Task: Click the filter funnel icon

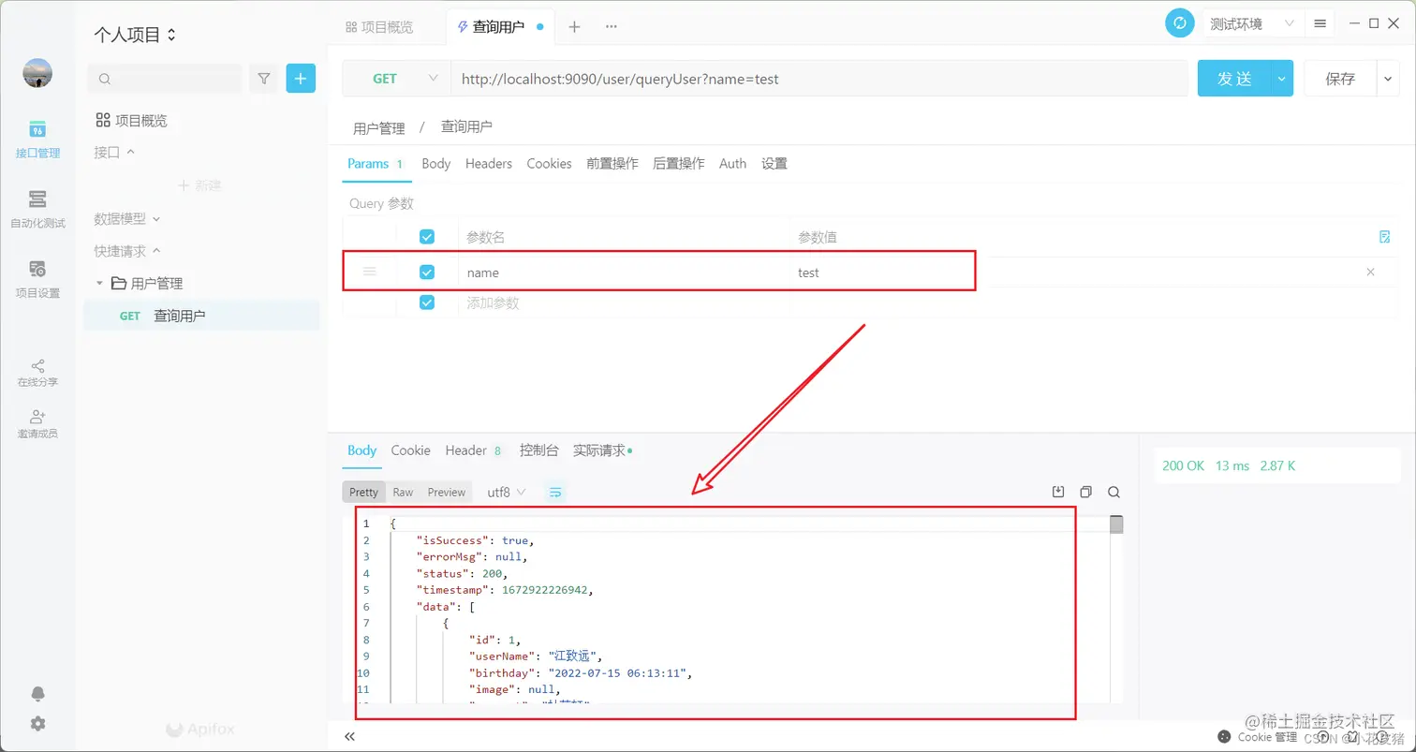Action: [x=264, y=79]
